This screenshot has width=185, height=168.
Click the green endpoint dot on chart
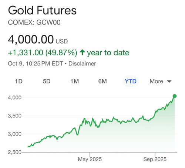tap(175, 96)
